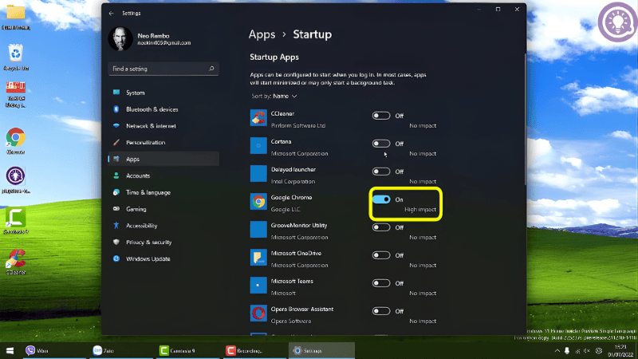Toggle GrooveMonitor Utility startup switch
This screenshot has height=359, width=638.
click(x=381, y=227)
